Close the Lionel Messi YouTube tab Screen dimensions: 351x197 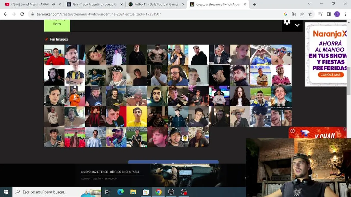pyautogui.click(x=60, y=4)
